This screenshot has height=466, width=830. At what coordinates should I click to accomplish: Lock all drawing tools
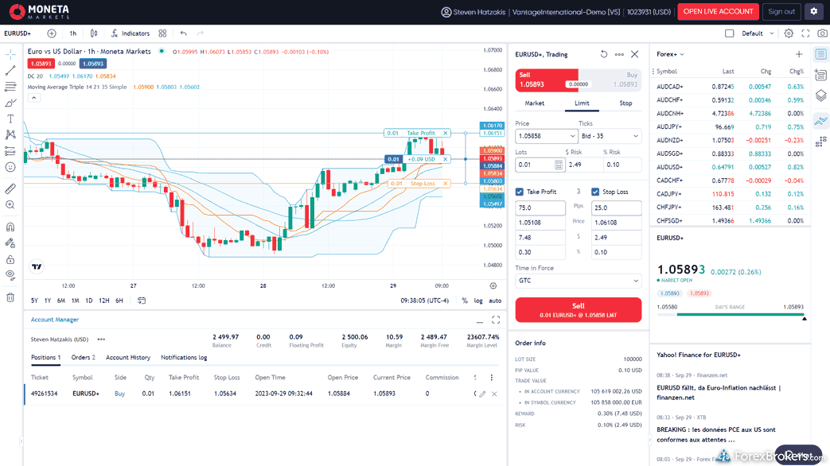[10, 260]
